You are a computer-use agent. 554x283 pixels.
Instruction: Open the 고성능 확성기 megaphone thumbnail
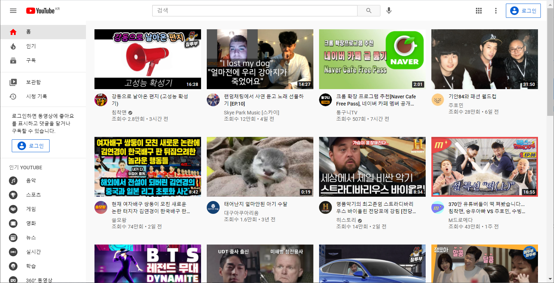pyautogui.click(x=148, y=59)
